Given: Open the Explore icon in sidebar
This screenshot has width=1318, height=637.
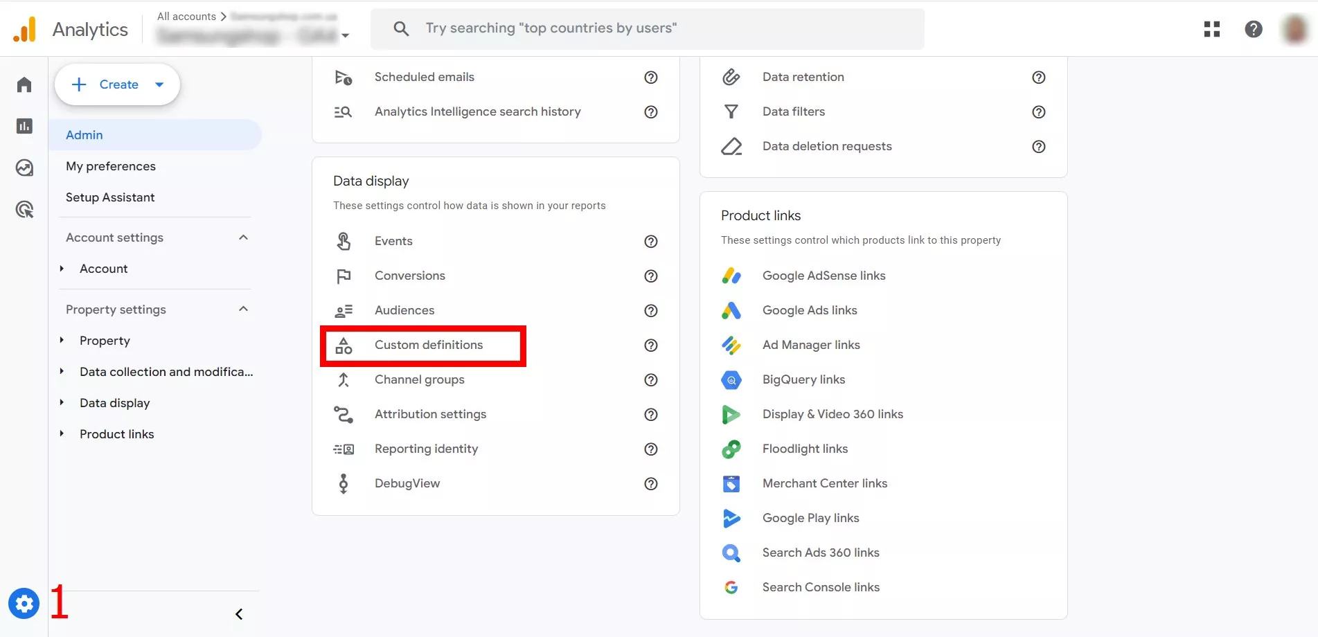Looking at the screenshot, I should pos(24,168).
